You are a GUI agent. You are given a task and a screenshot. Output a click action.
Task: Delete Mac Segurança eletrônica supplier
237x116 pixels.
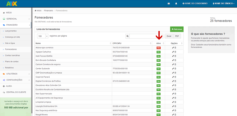pos(175,111)
